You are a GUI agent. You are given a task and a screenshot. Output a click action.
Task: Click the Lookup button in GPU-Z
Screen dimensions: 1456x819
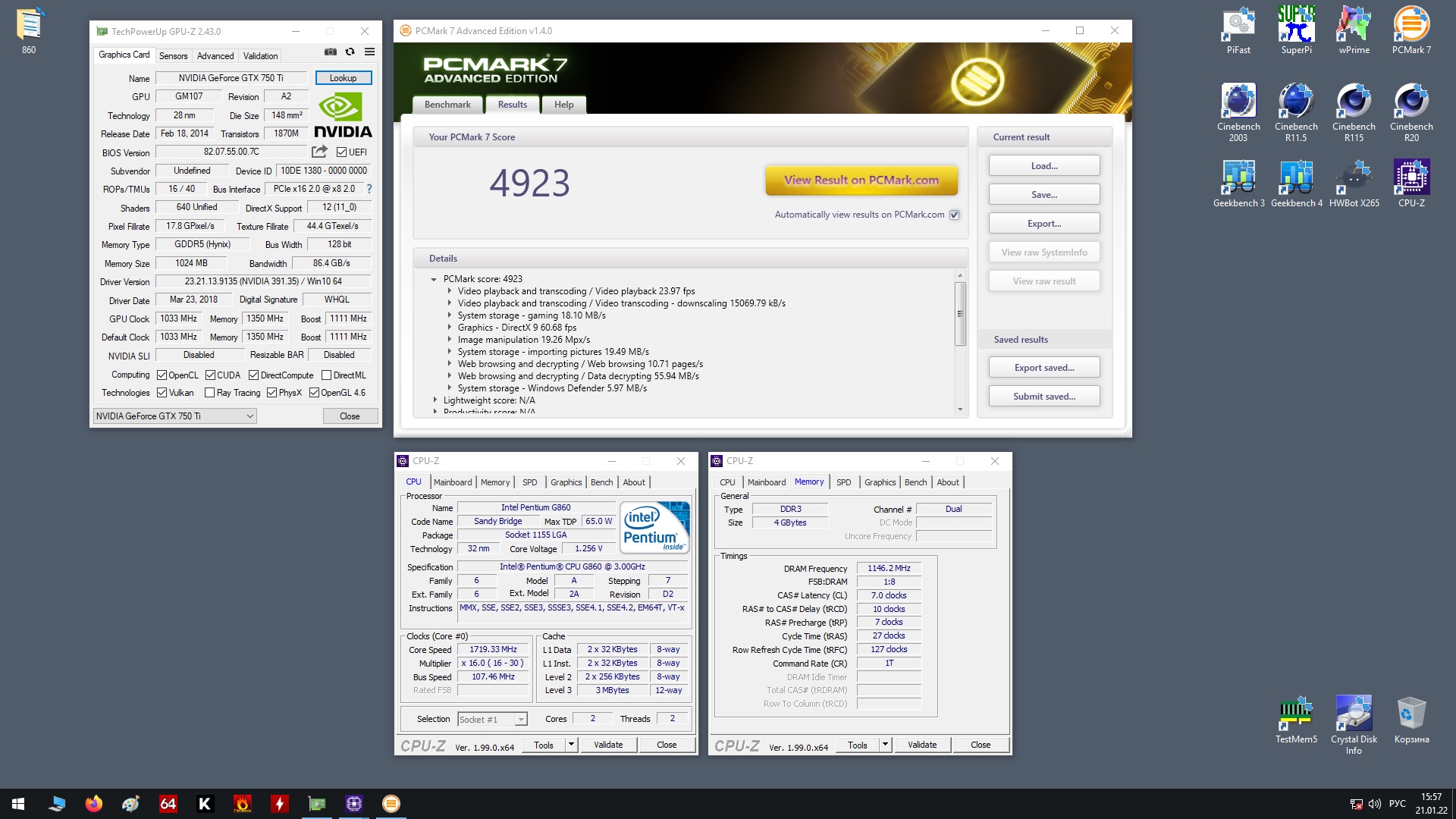[343, 78]
